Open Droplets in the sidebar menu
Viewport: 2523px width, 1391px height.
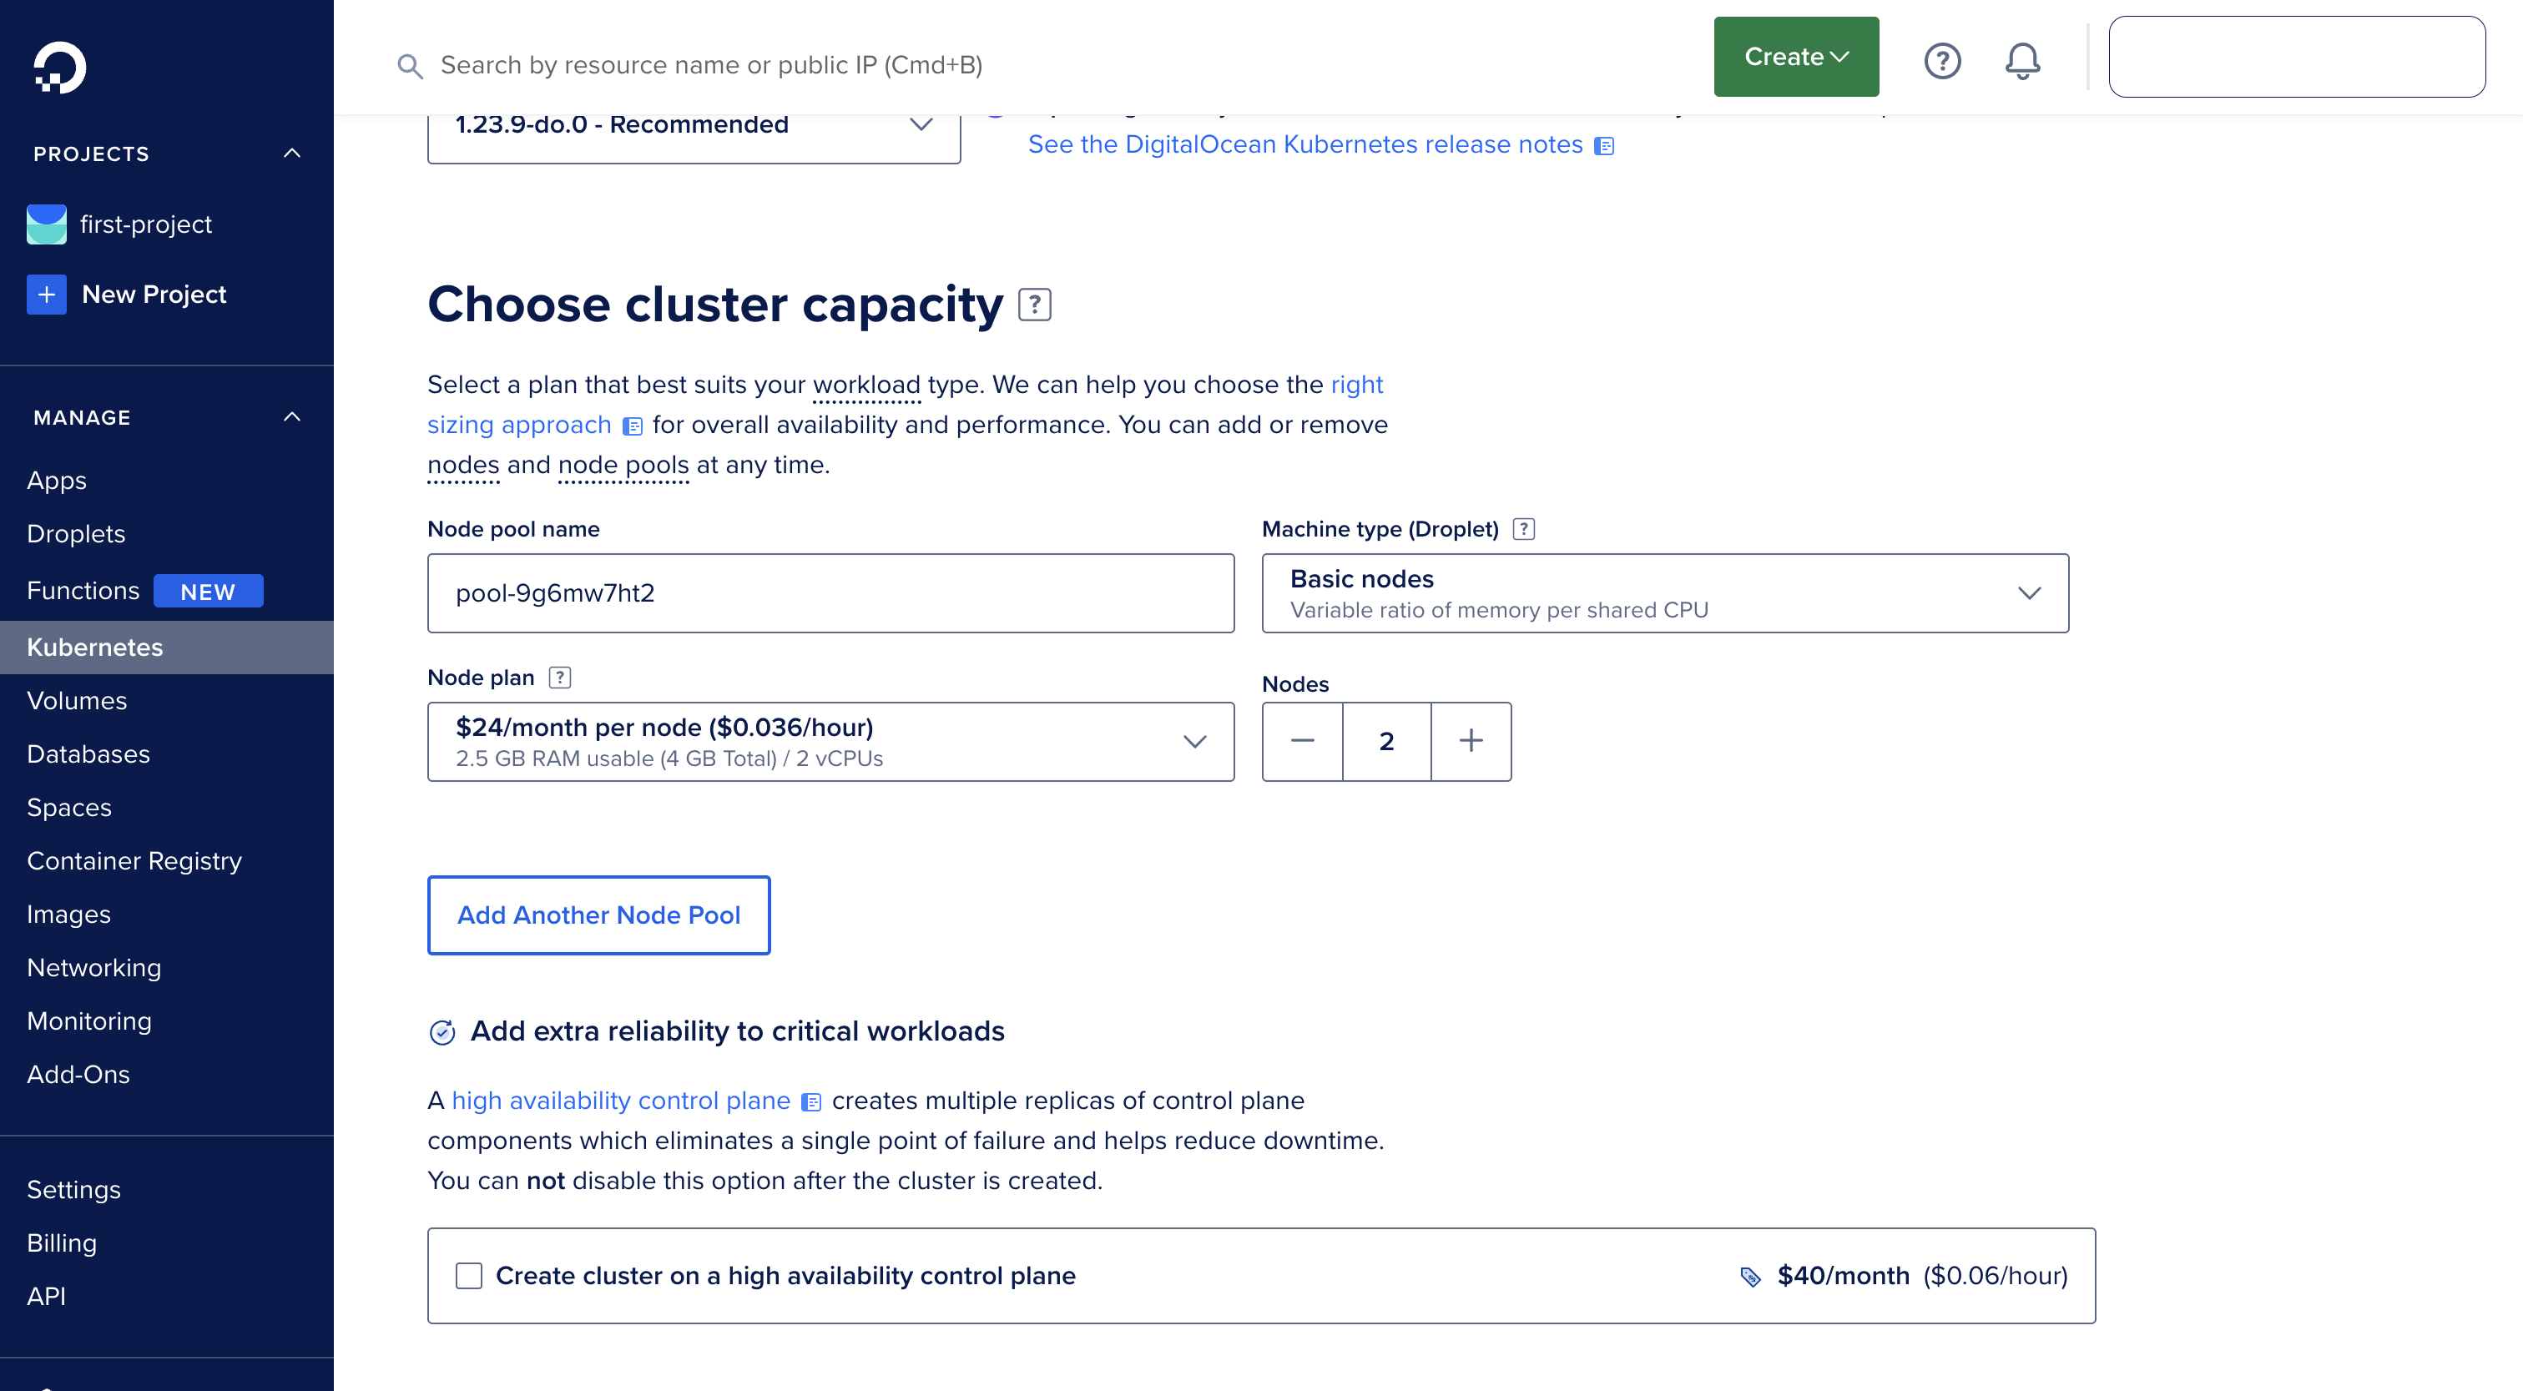(77, 533)
